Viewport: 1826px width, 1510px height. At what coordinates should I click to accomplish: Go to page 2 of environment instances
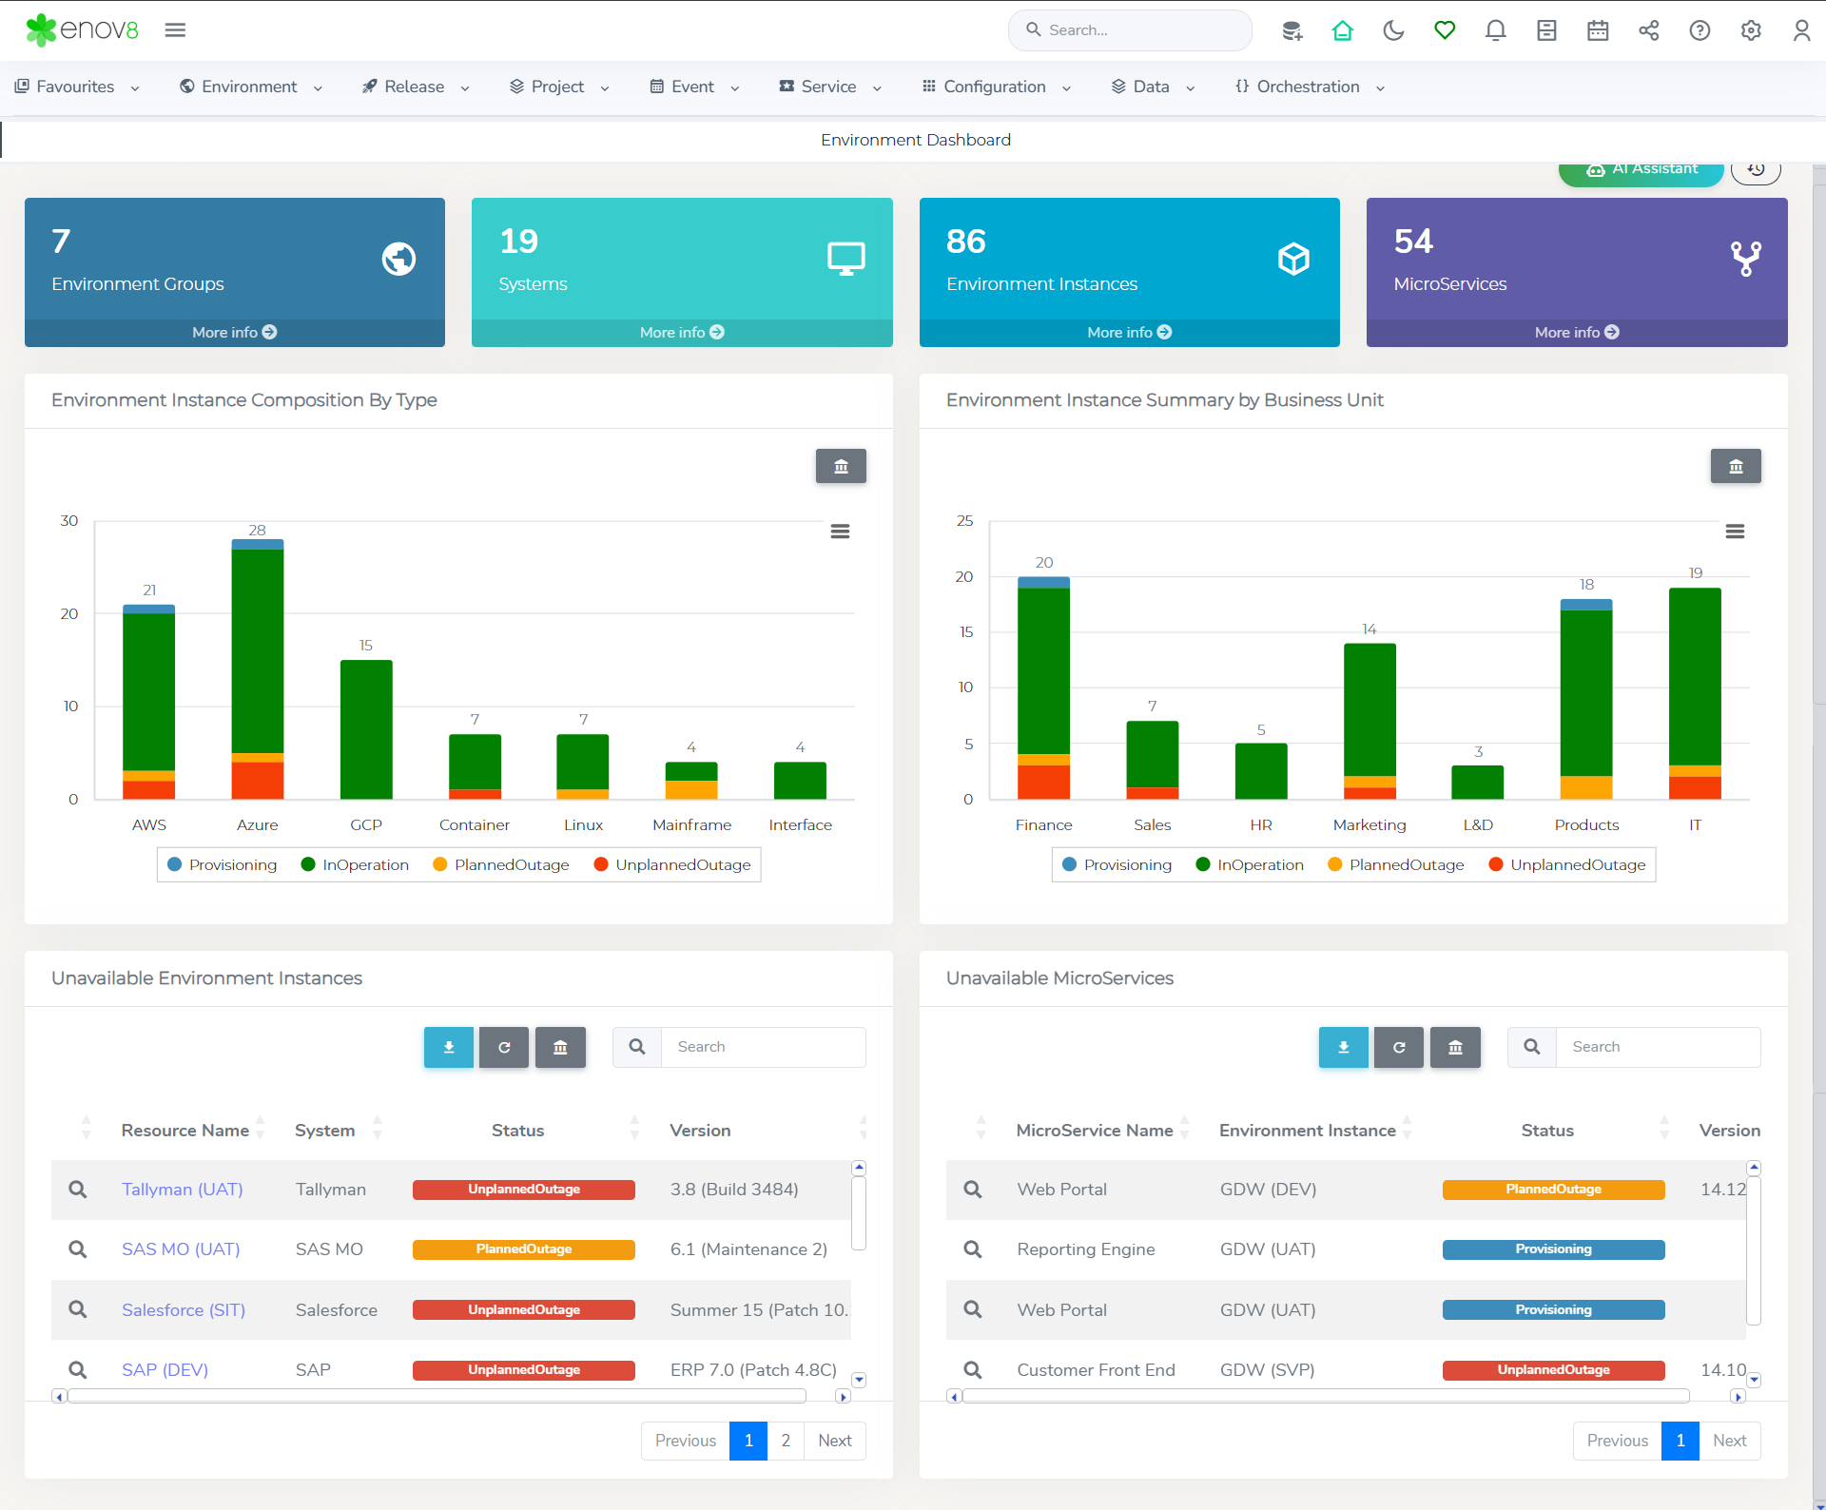pyautogui.click(x=786, y=1441)
